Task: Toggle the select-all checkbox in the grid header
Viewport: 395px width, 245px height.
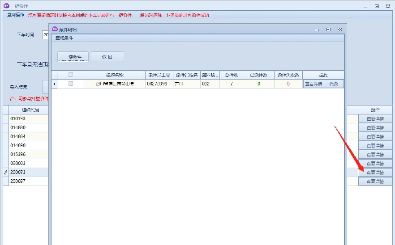Action: pos(70,75)
